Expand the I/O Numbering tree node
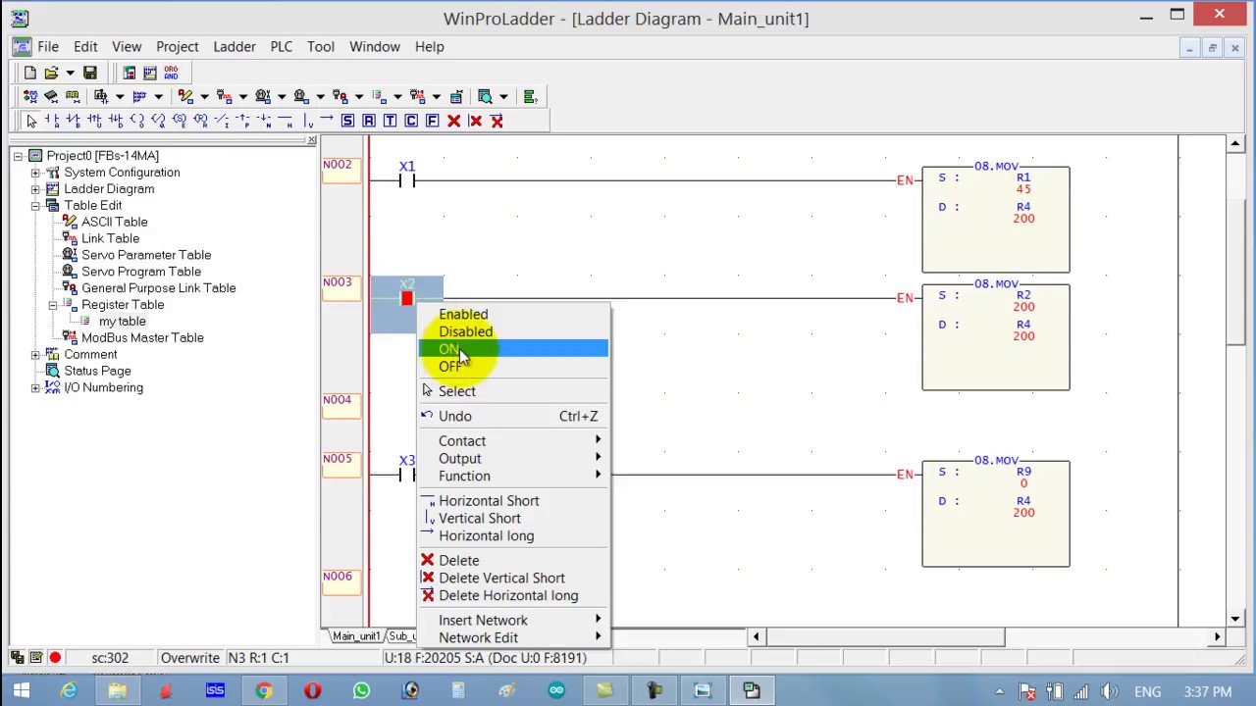Viewport: 1256px width, 706px height. point(35,388)
